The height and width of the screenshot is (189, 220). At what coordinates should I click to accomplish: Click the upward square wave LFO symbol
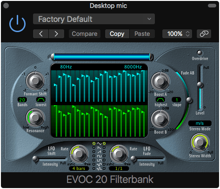point(99,156)
